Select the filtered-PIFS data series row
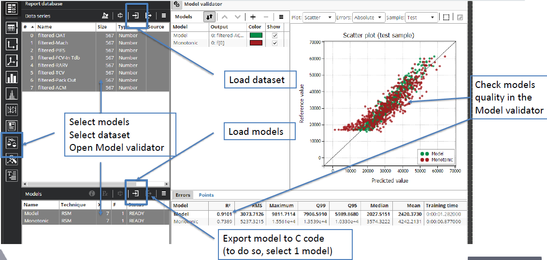Viewport: 547px width, 260px height. (x=96, y=50)
